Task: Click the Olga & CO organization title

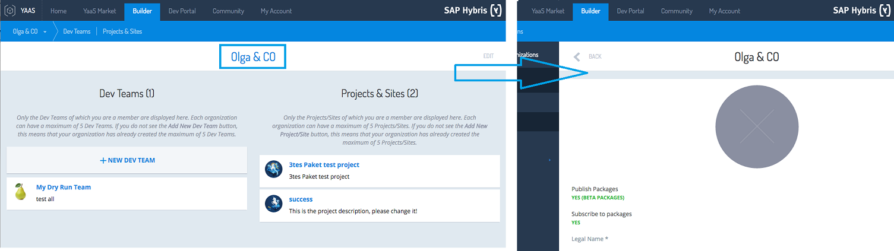Action: [253, 57]
